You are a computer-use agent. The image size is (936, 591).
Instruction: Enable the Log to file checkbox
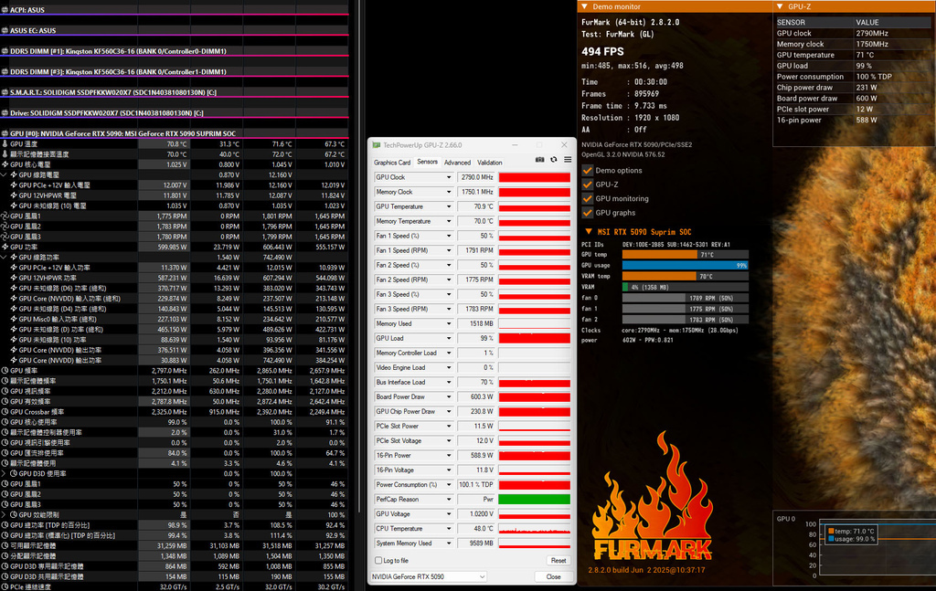(378, 561)
